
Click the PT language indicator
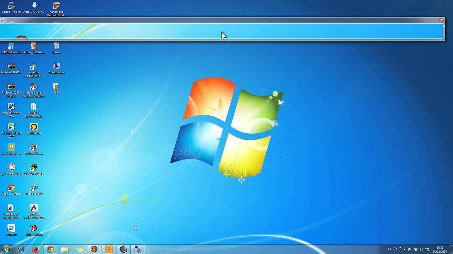389,249
